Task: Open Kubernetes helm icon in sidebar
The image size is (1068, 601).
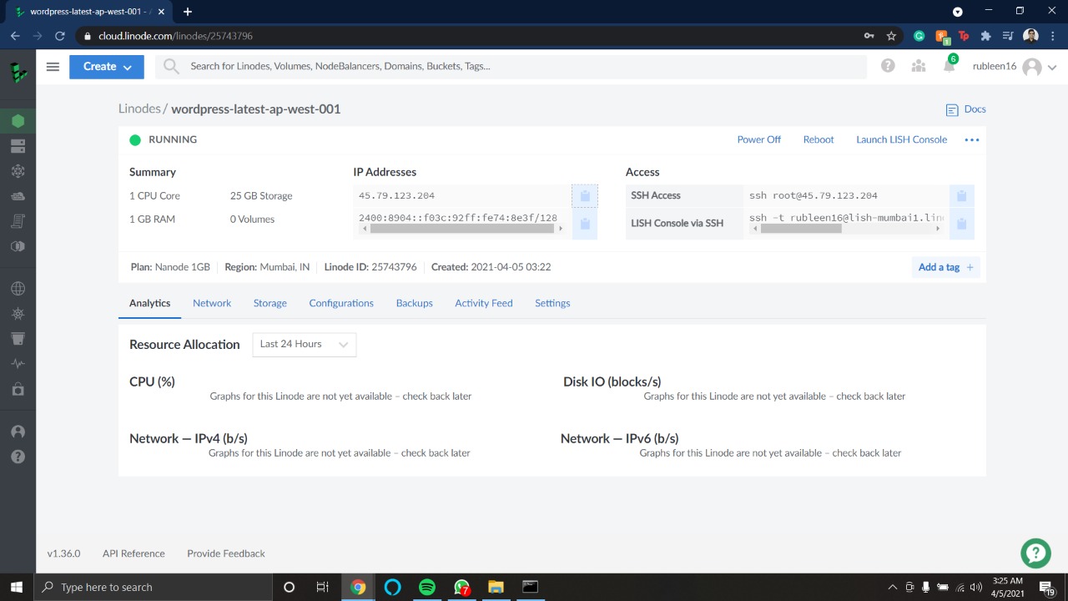Action: [18, 314]
